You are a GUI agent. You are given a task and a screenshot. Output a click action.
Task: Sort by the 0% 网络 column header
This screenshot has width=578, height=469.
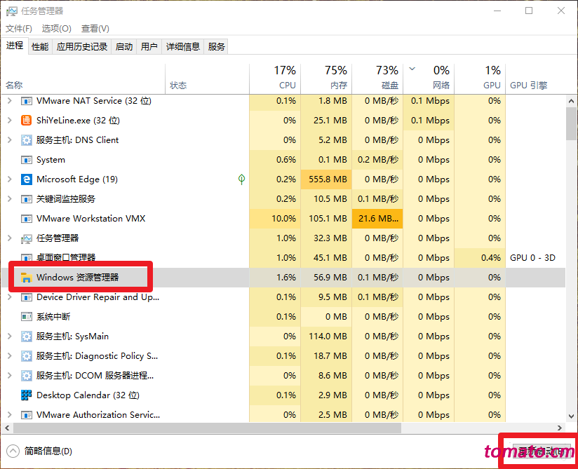click(429, 79)
